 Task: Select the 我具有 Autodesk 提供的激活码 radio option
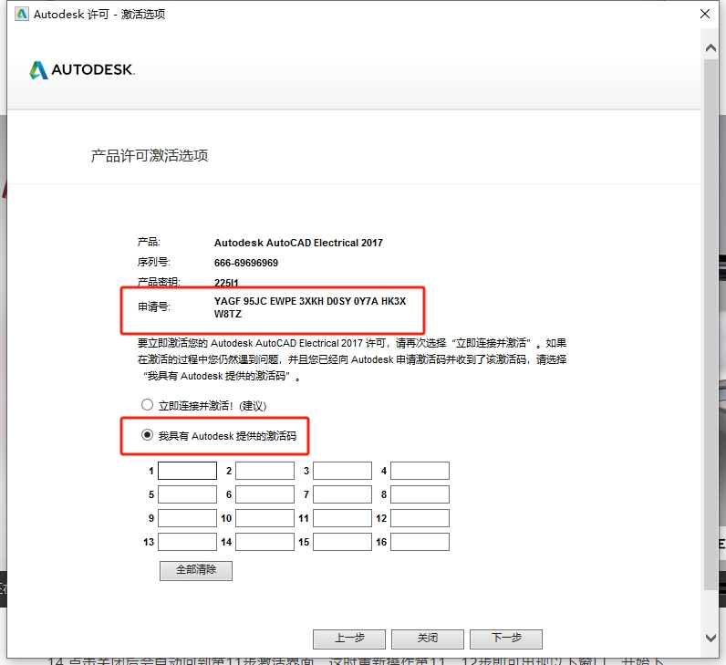point(147,435)
